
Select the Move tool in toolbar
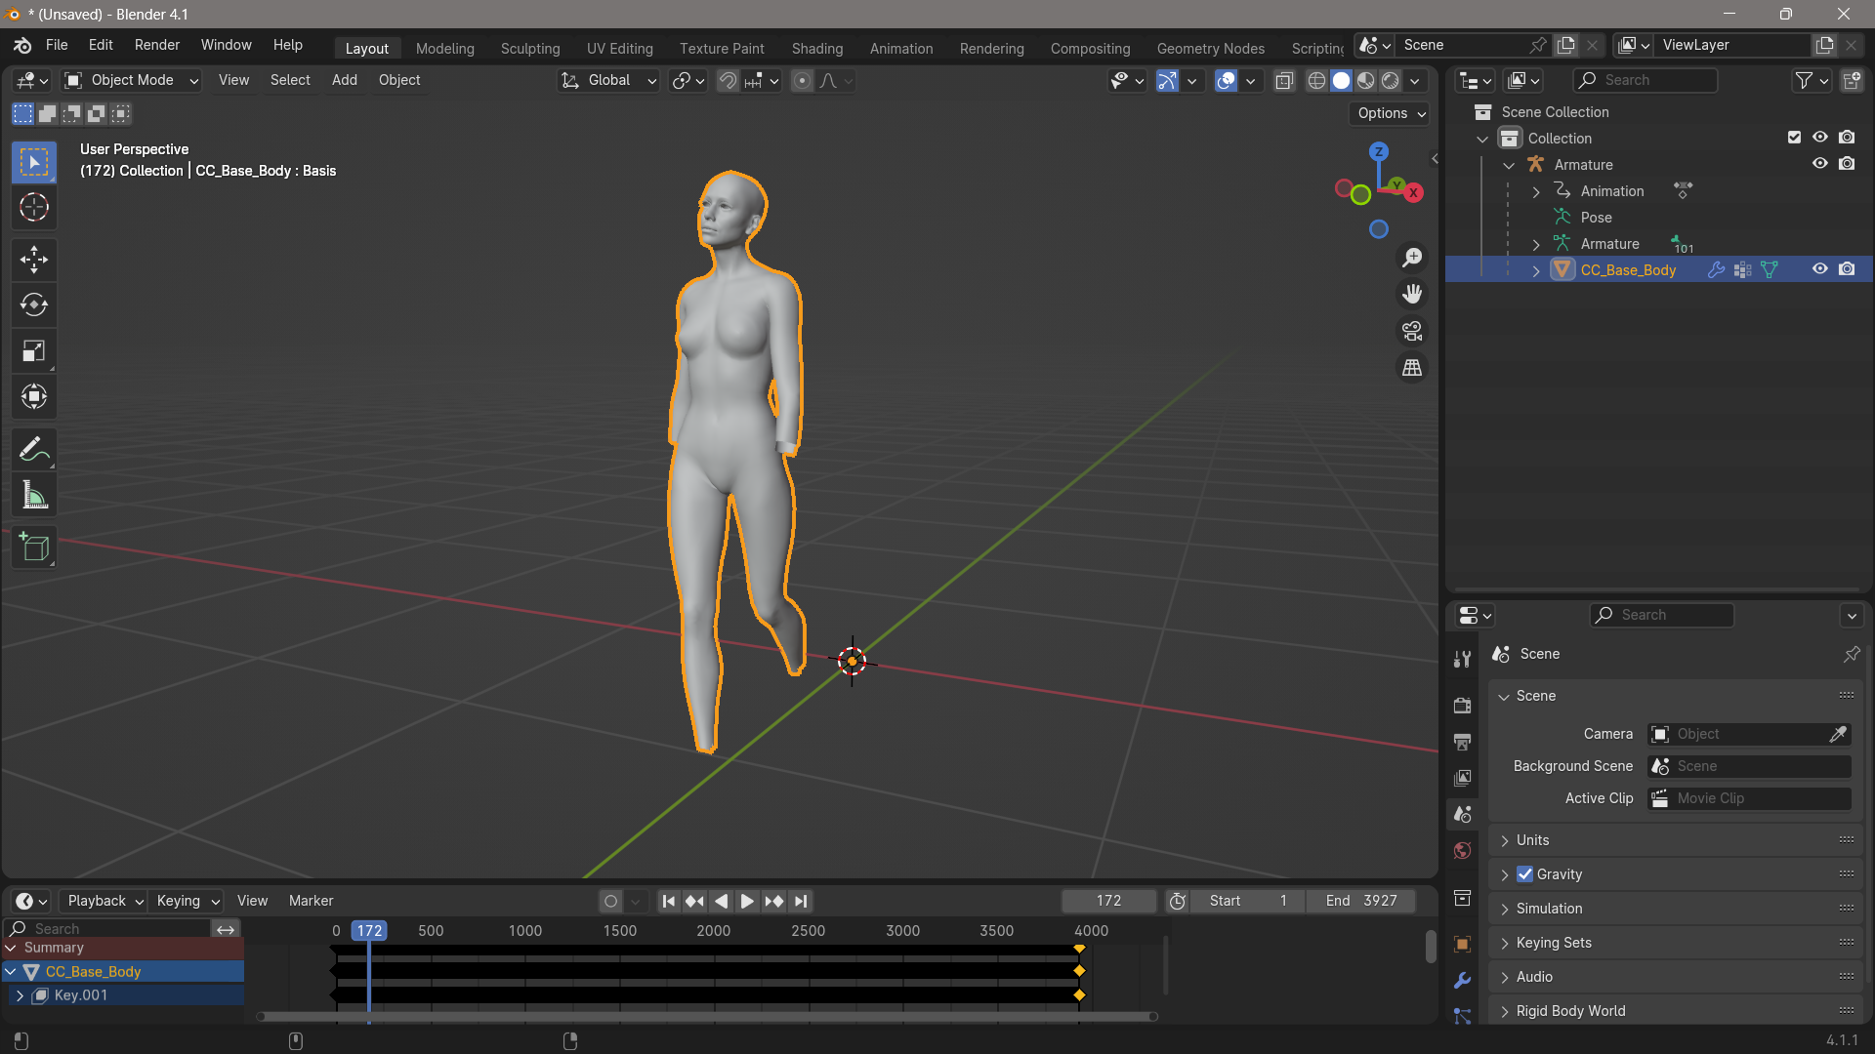(x=34, y=259)
